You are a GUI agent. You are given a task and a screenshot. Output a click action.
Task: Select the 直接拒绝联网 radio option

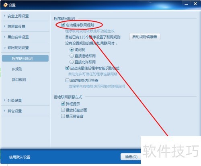pos(72,56)
